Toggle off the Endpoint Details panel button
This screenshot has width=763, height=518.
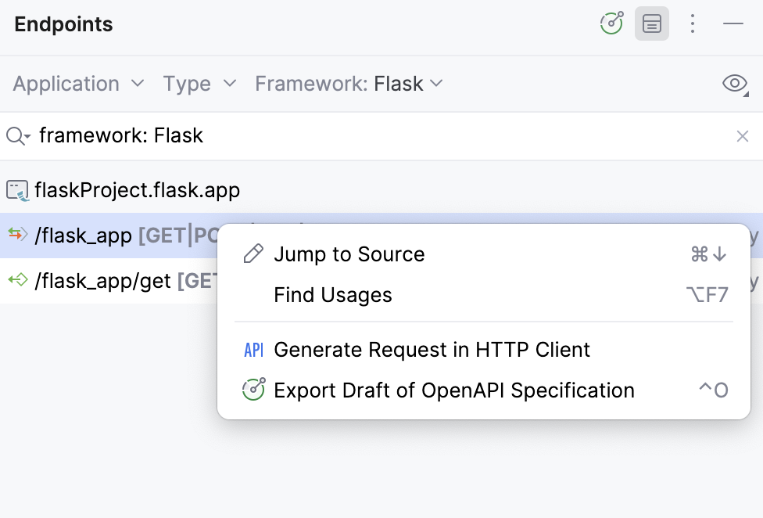[x=652, y=23]
